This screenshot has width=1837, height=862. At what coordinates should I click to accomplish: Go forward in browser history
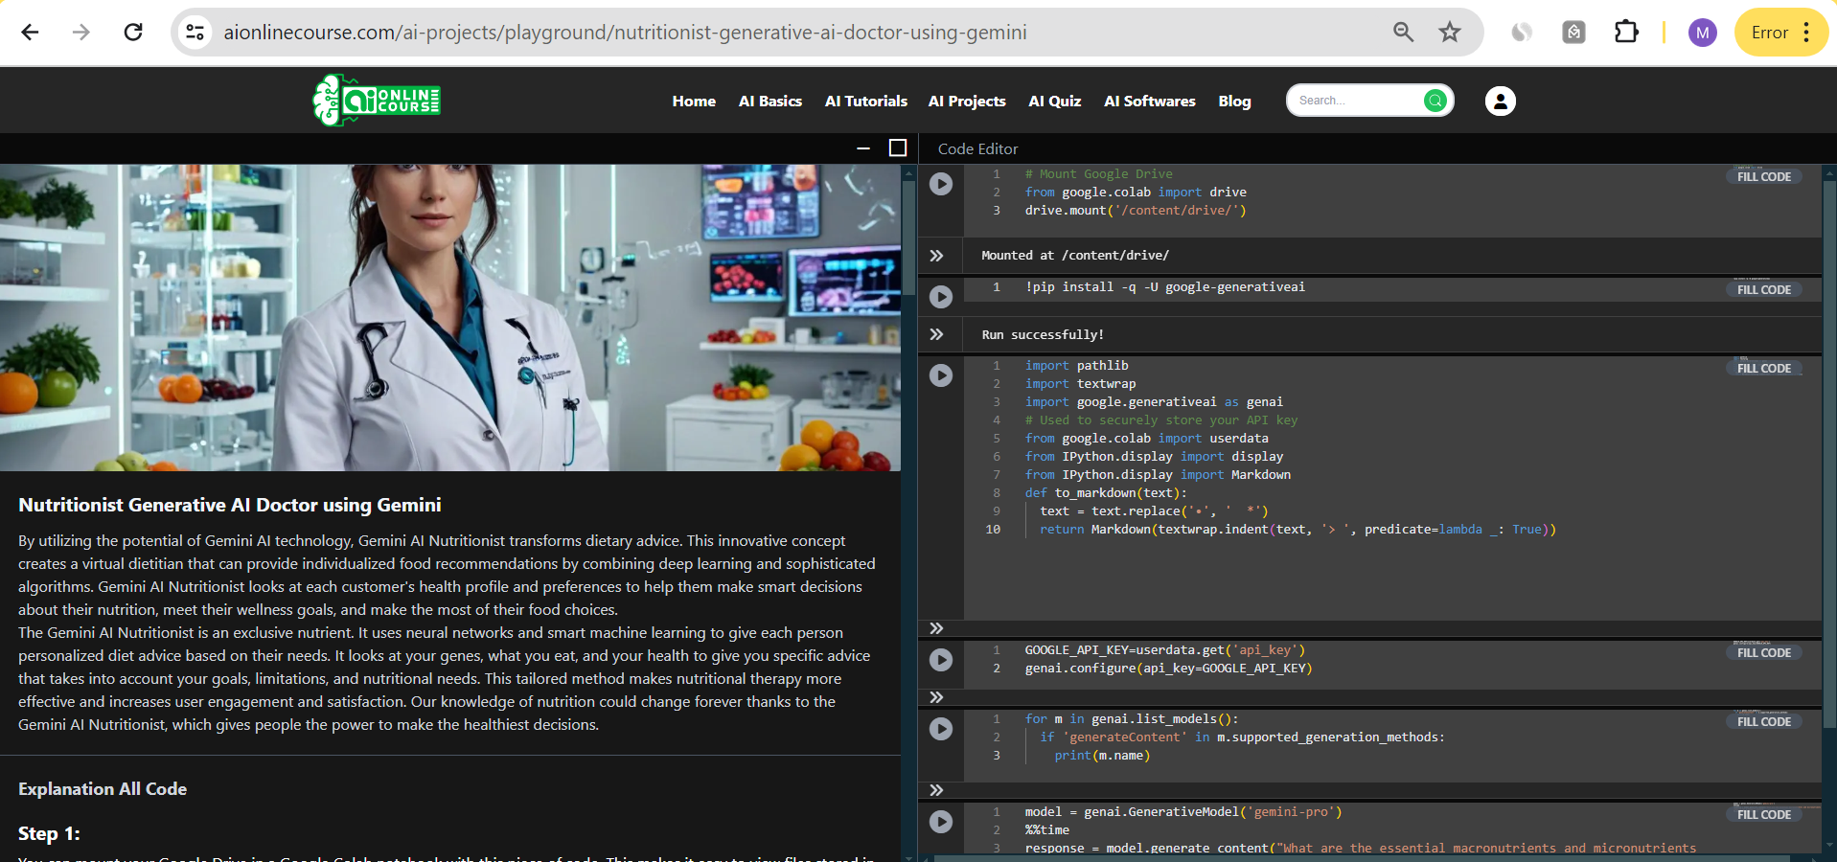(81, 33)
